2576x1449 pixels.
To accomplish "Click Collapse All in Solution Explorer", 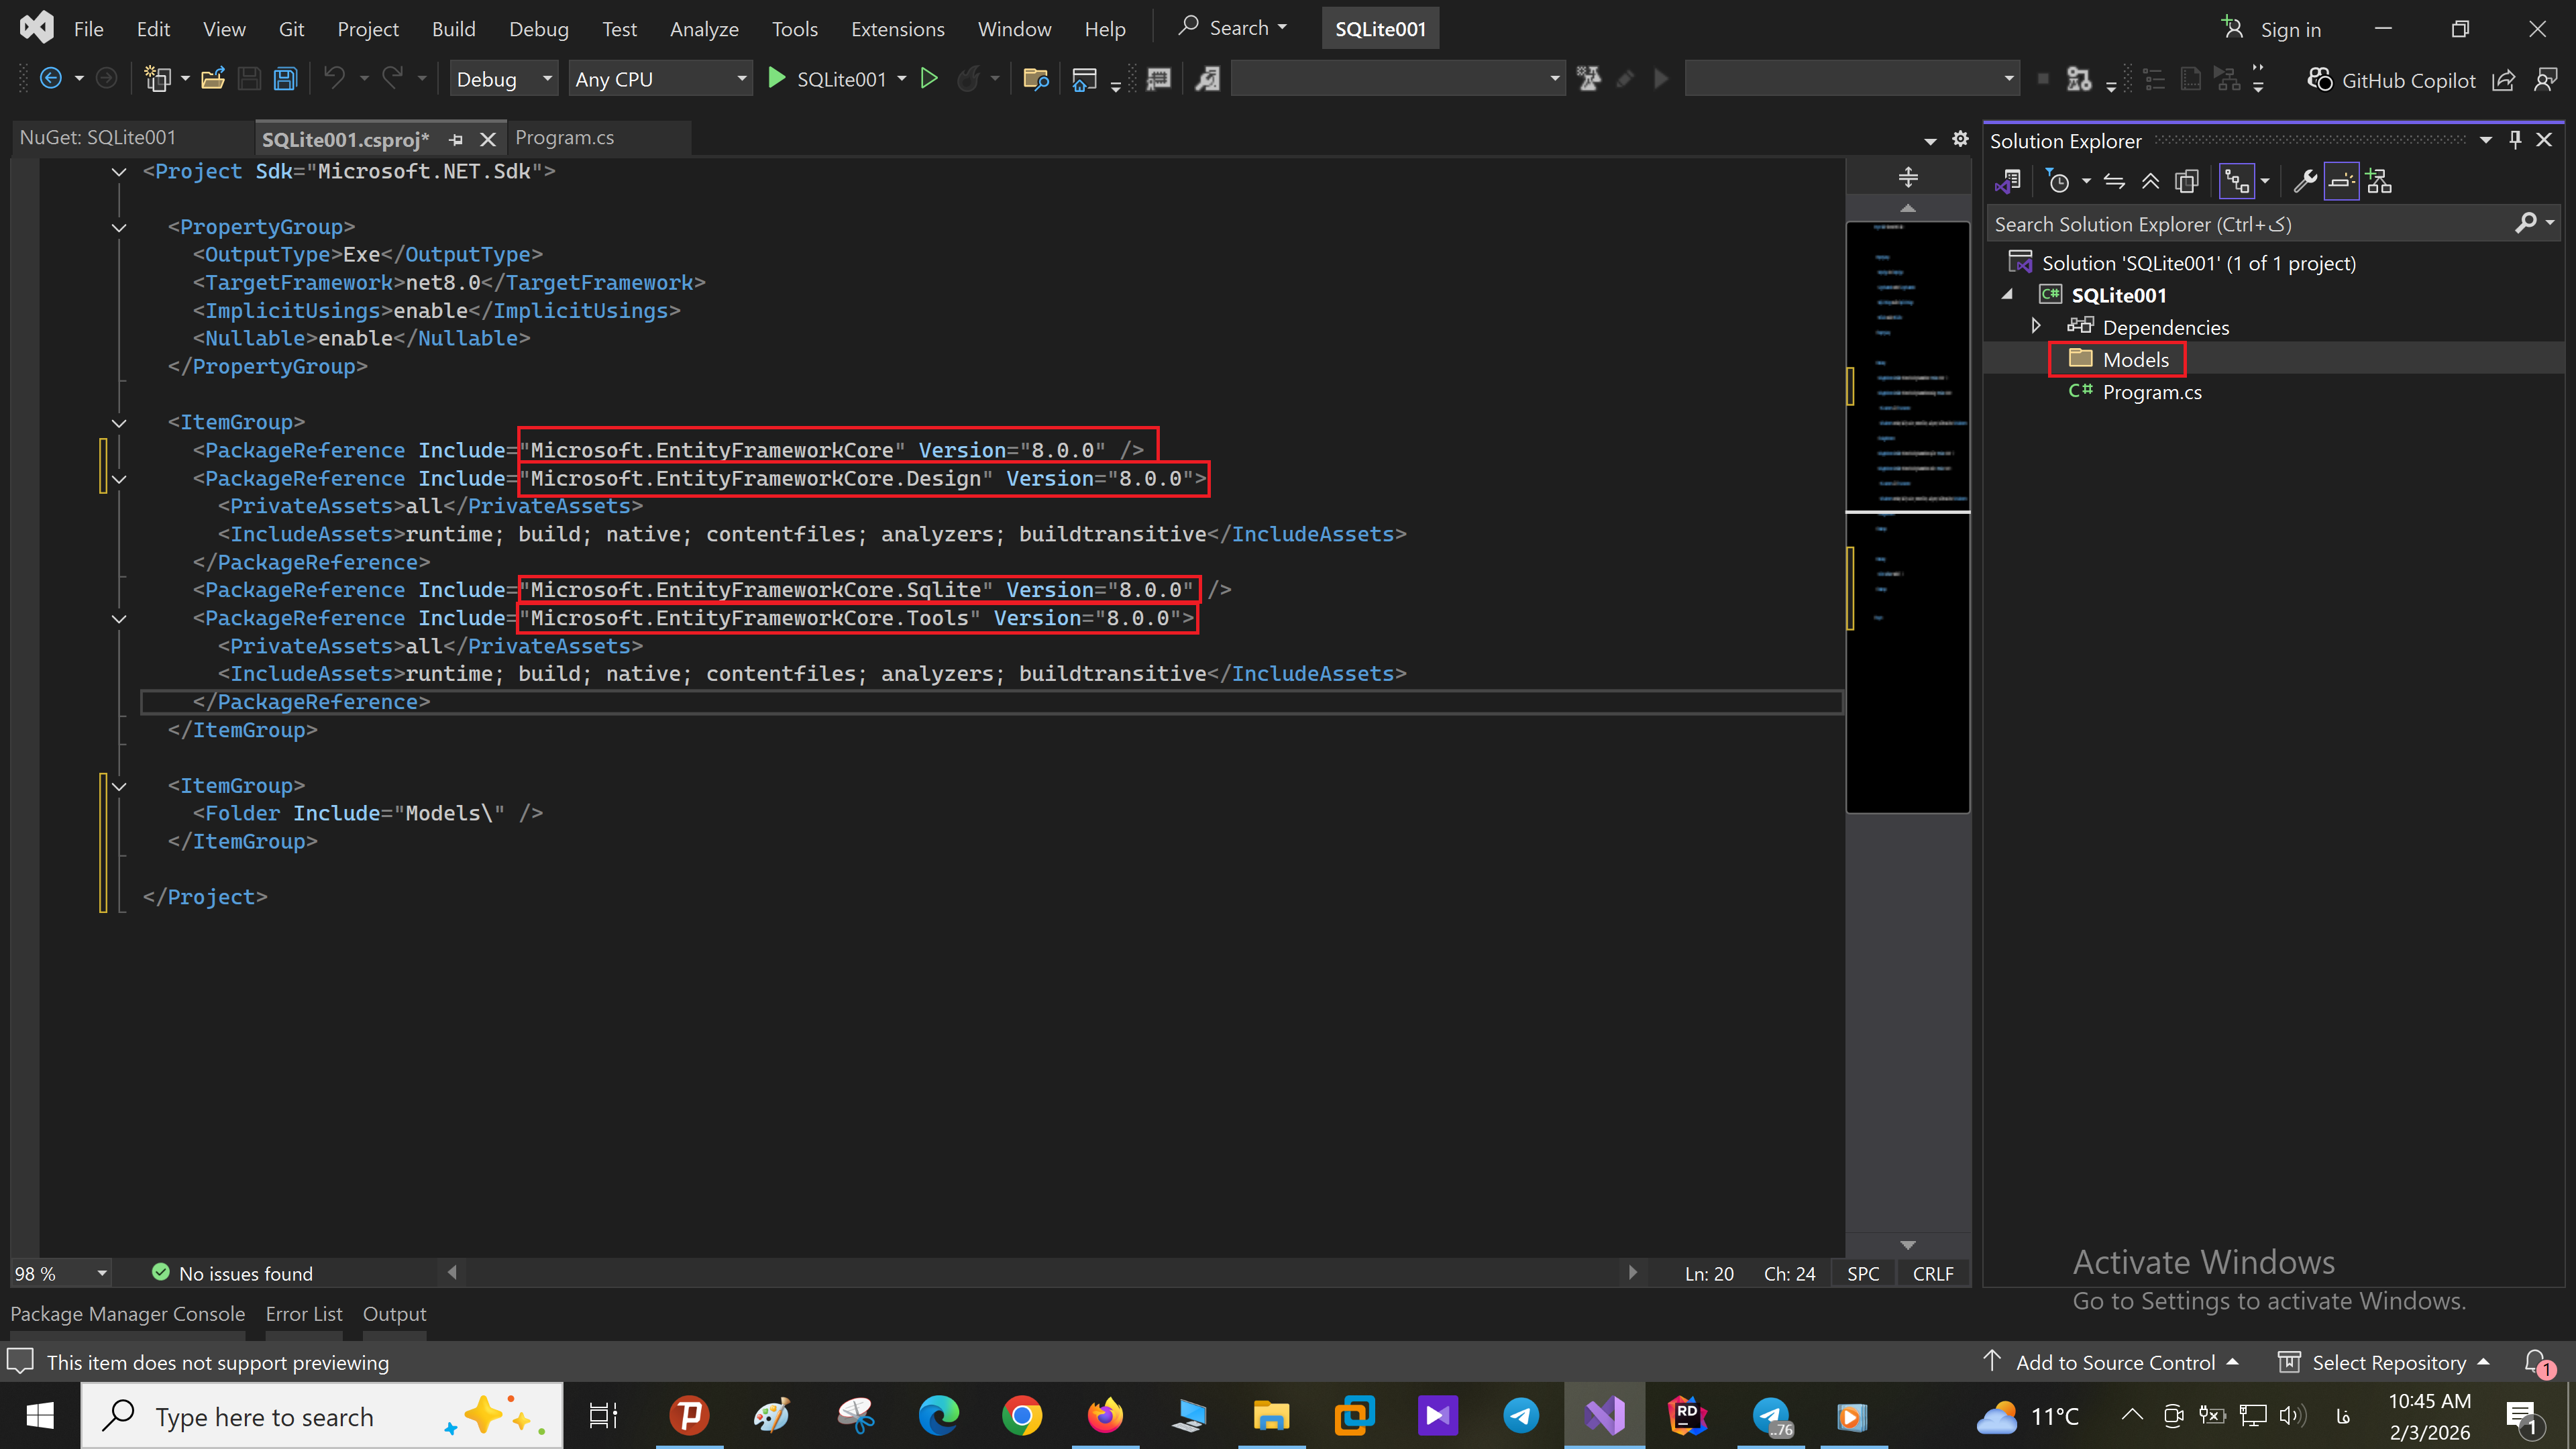I will point(2150,181).
